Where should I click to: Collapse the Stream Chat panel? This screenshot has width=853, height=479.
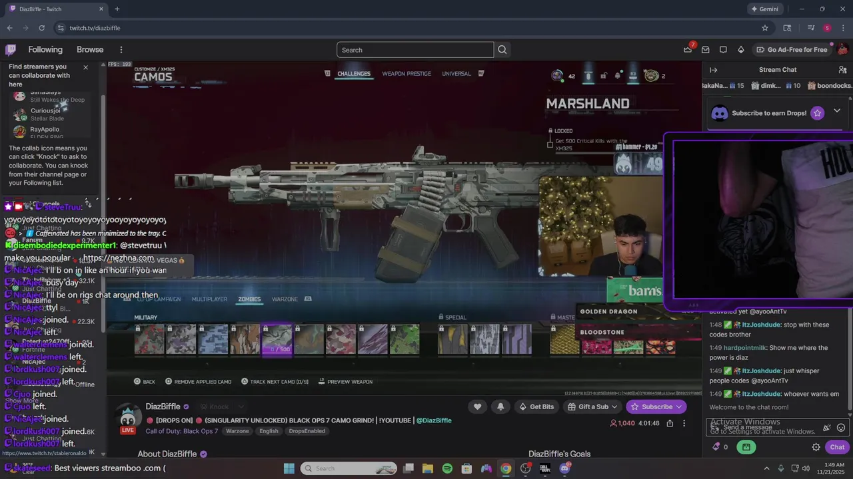713,70
